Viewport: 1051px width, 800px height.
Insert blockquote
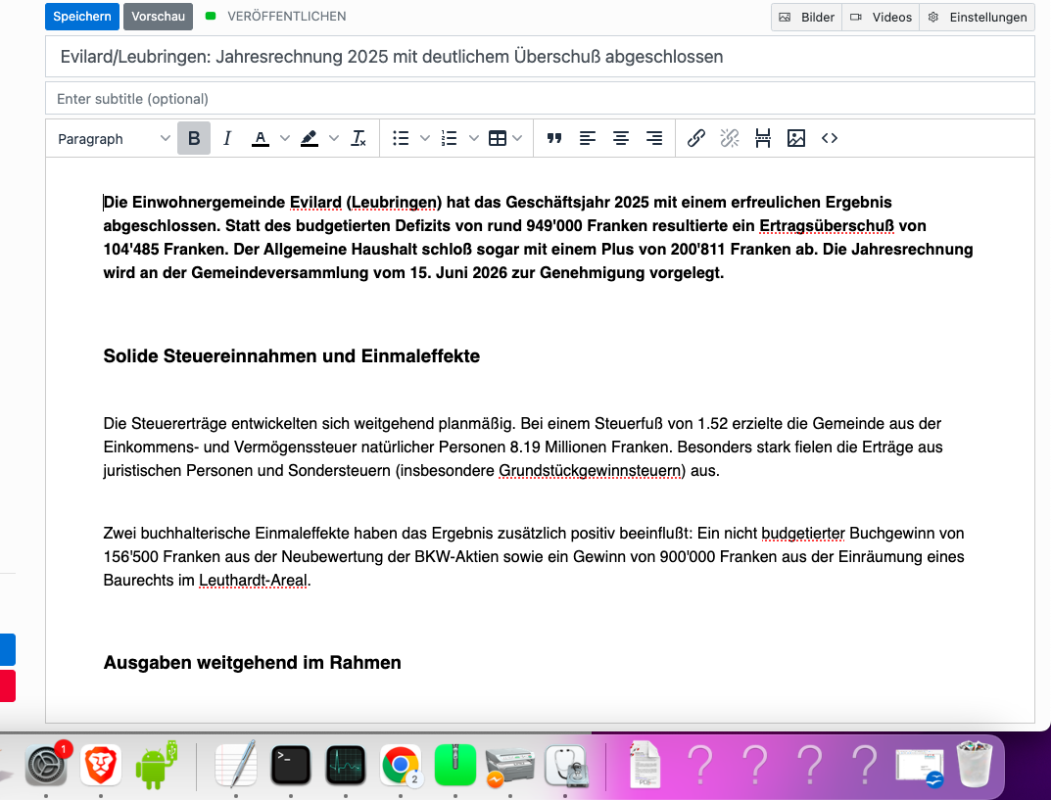[x=553, y=138]
